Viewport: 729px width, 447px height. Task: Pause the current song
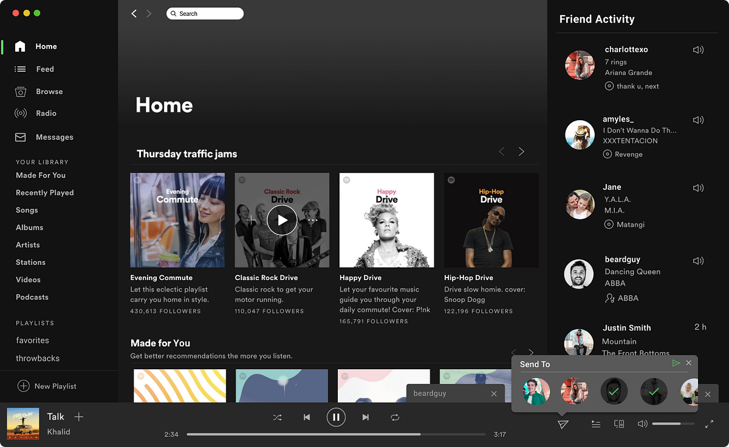(336, 417)
